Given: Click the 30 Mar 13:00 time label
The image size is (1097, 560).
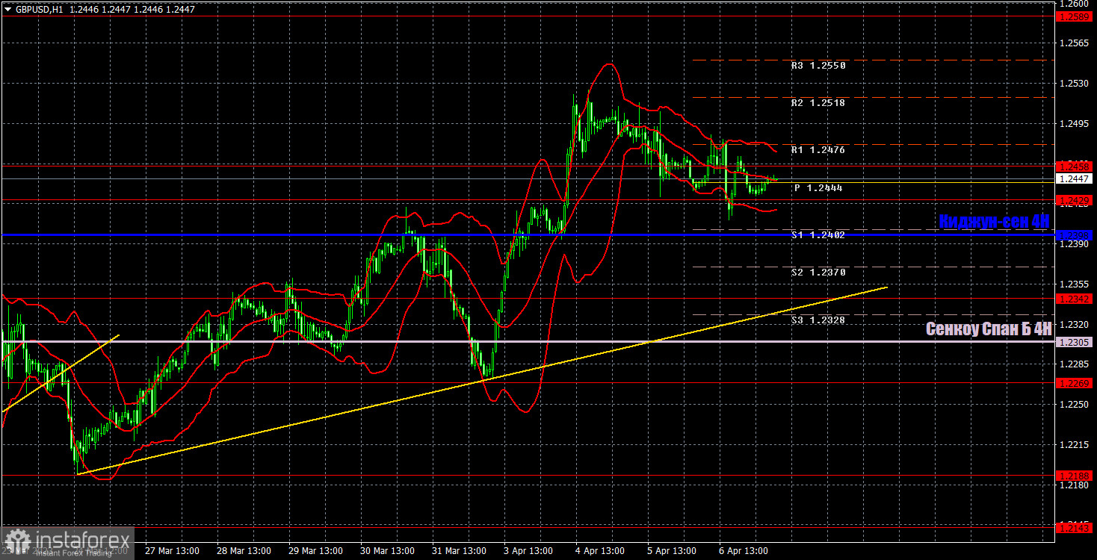Looking at the screenshot, I should coord(387,551).
